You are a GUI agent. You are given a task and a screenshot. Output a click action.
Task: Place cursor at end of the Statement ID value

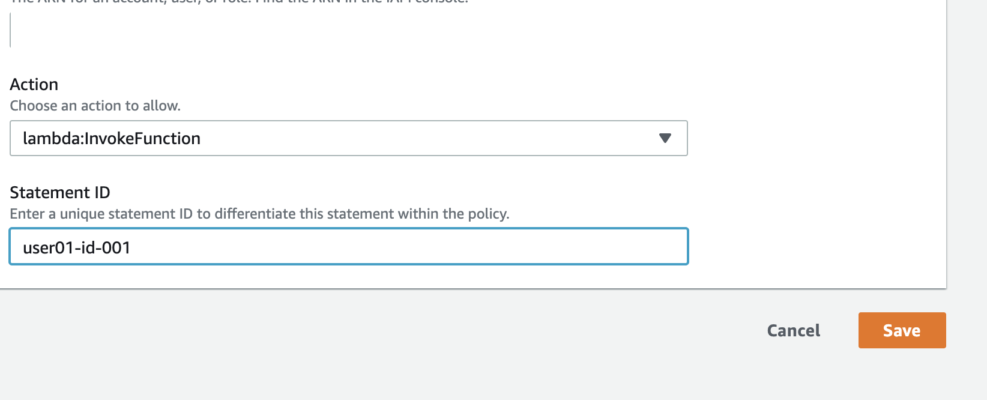coord(132,247)
